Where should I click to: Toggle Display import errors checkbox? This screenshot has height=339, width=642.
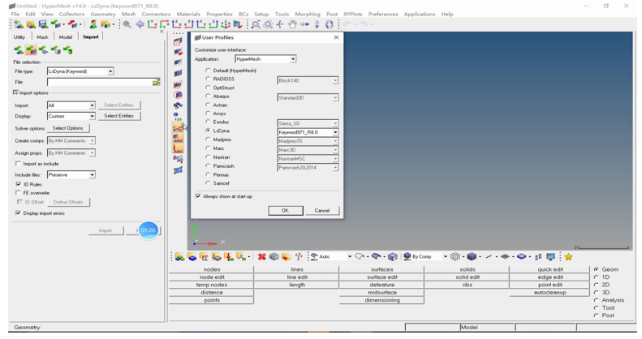click(18, 213)
